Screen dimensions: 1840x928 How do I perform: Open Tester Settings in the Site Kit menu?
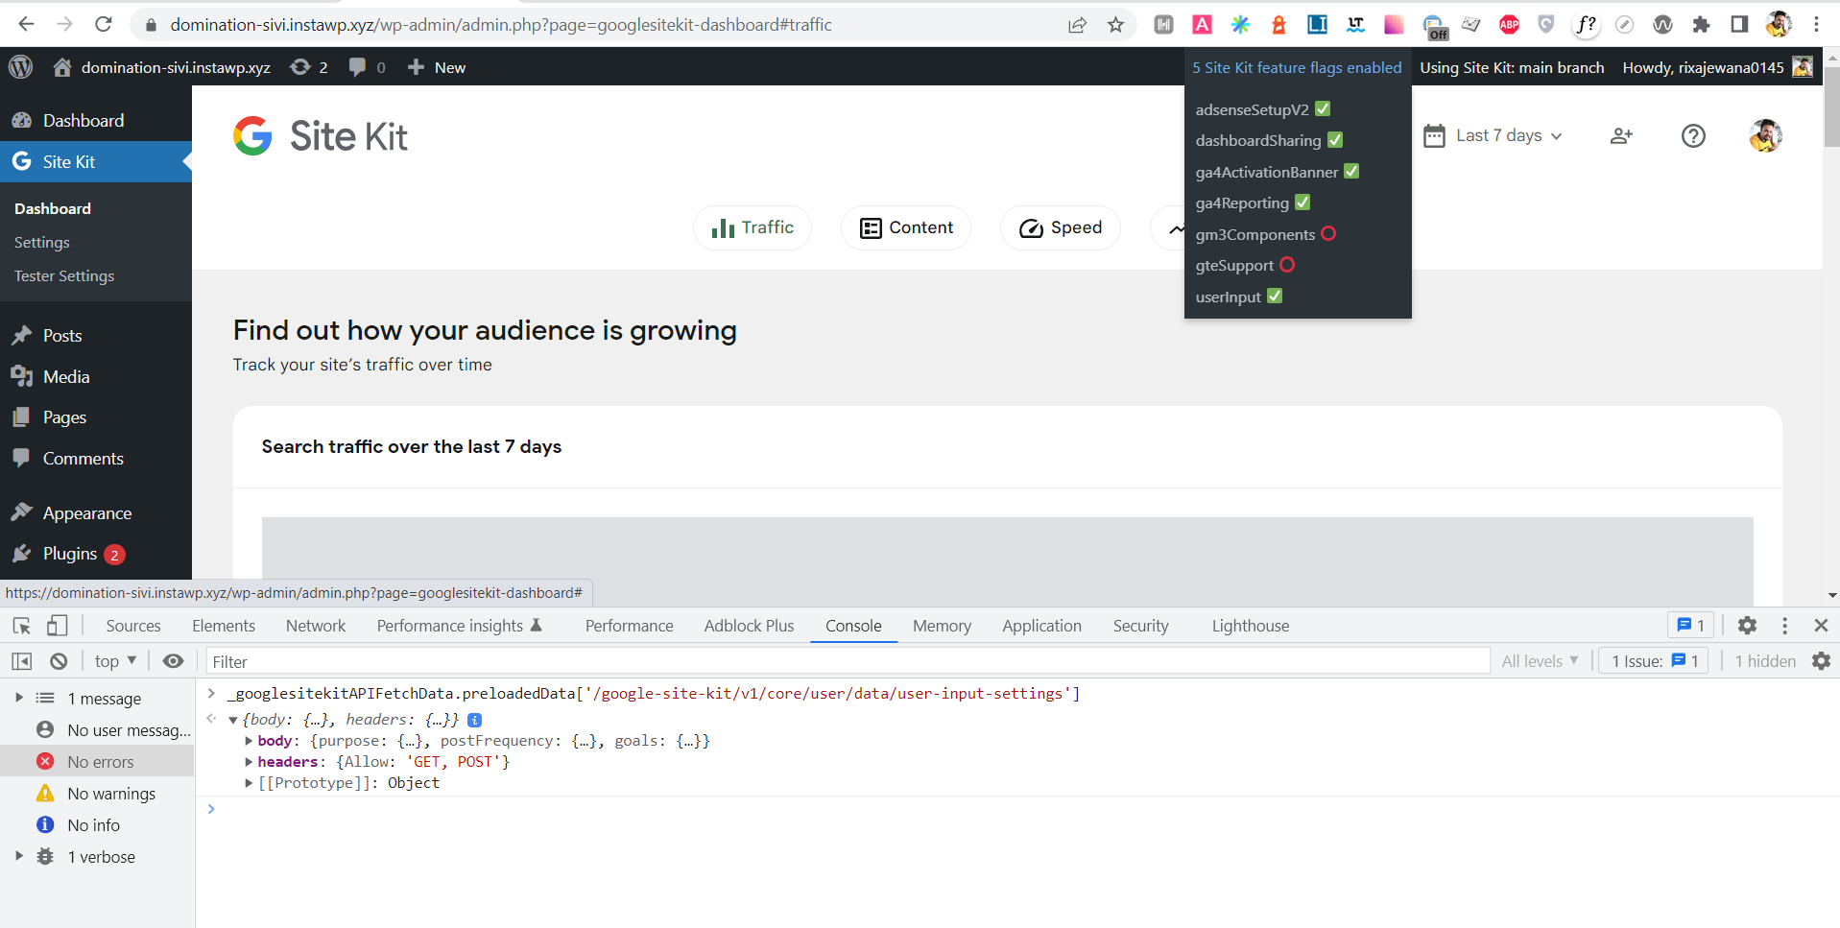click(63, 275)
